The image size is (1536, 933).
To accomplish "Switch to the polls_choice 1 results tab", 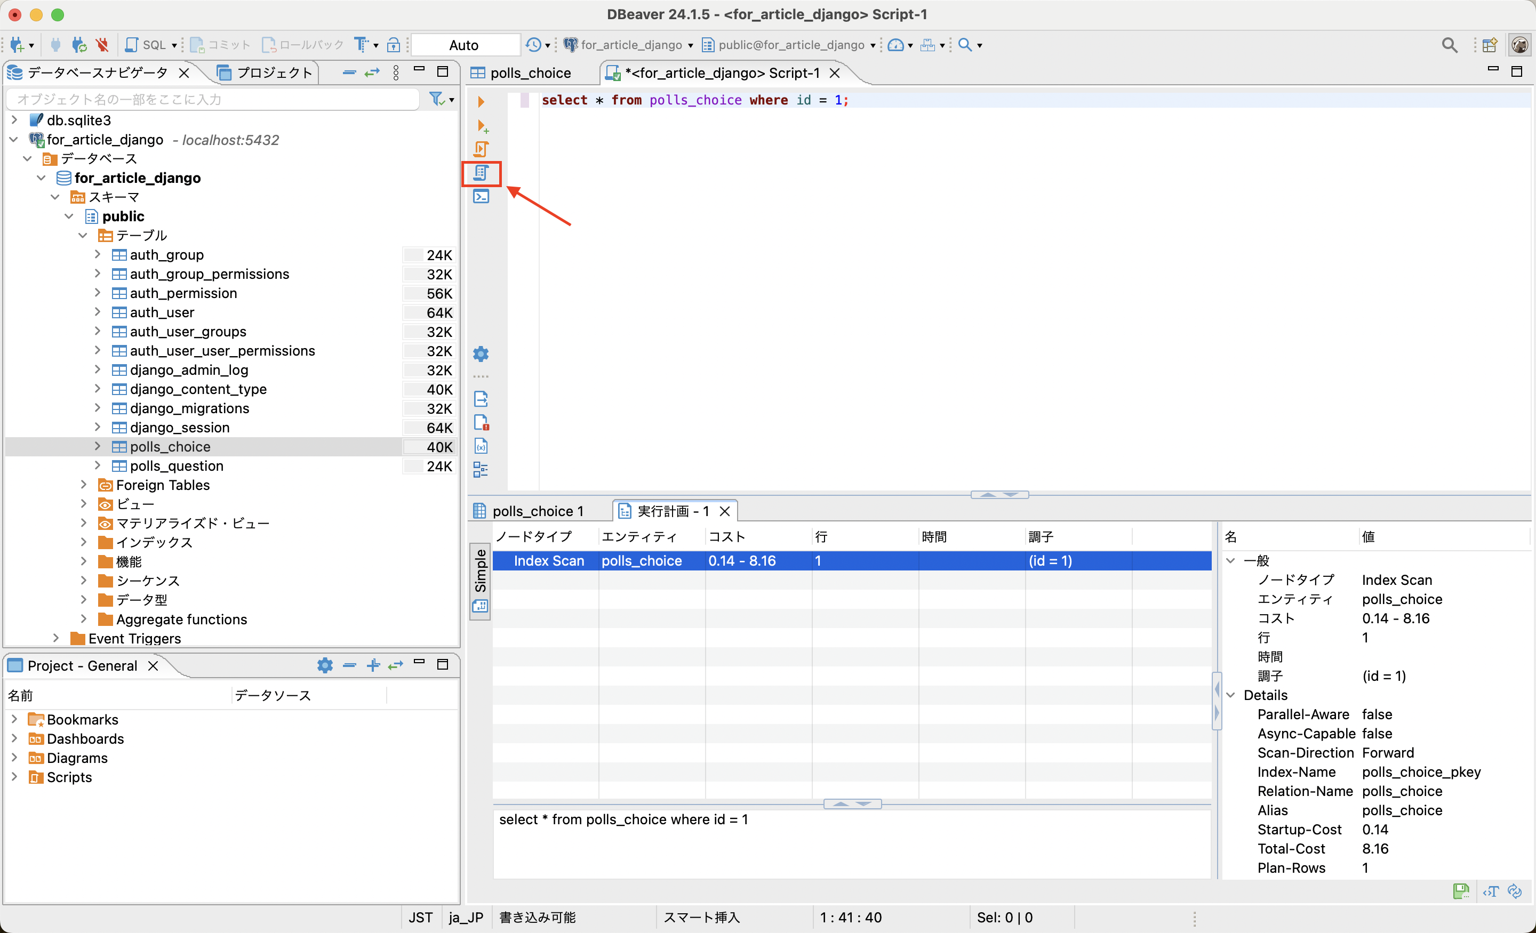I will point(538,511).
